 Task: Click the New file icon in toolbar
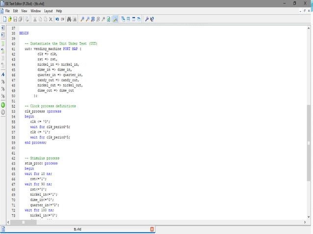click(x=4, y=19)
